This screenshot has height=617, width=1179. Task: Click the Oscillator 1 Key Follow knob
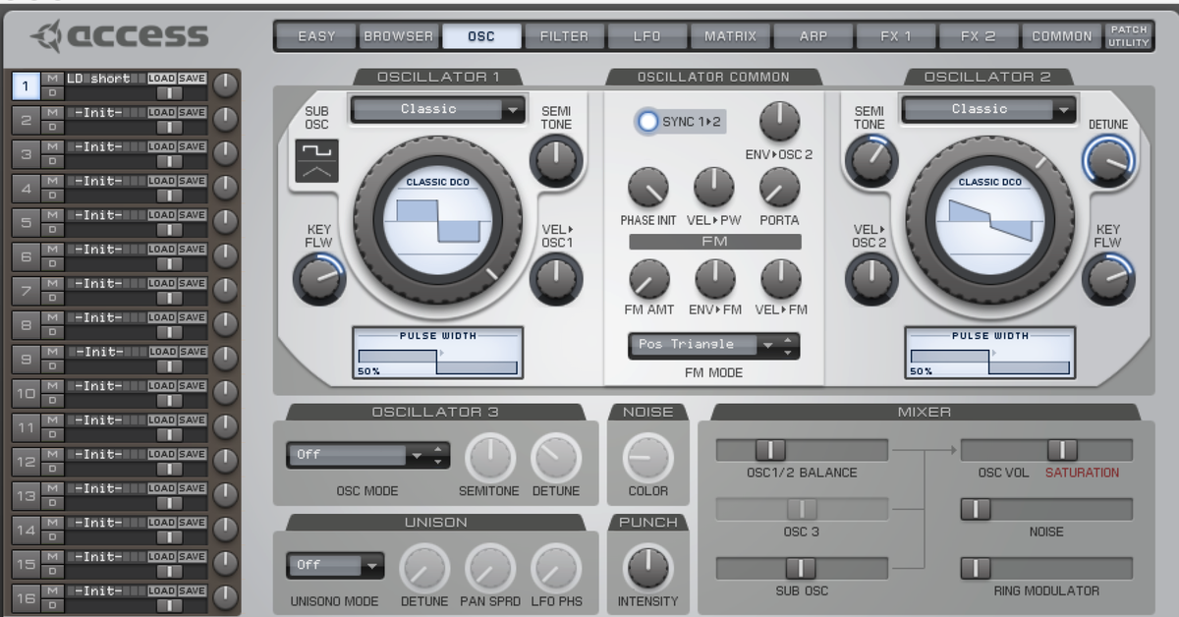[319, 279]
